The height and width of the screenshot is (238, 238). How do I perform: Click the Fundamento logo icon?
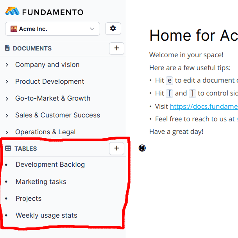coord(12,12)
